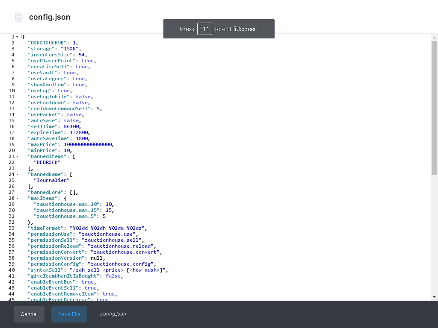
Task: Collapse the root object on line 1
Action: [17, 37]
